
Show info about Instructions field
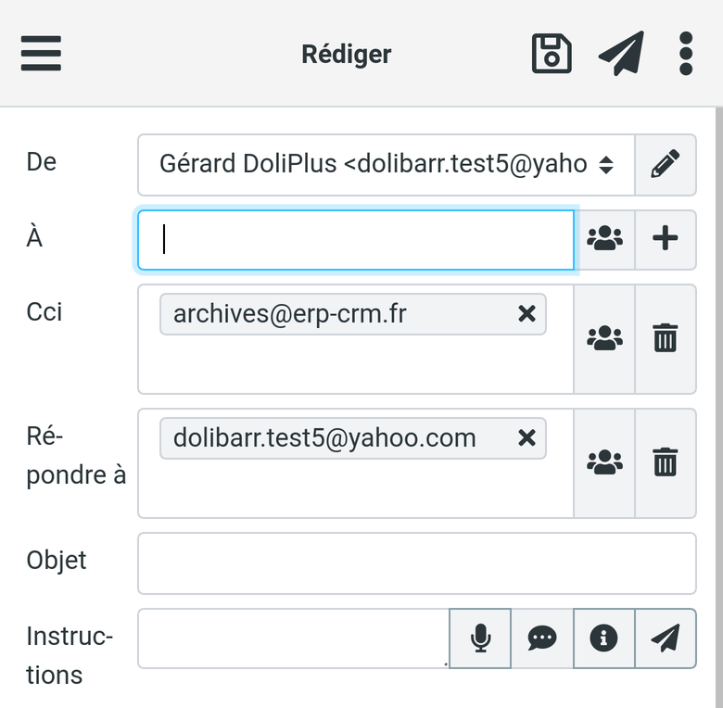(604, 638)
